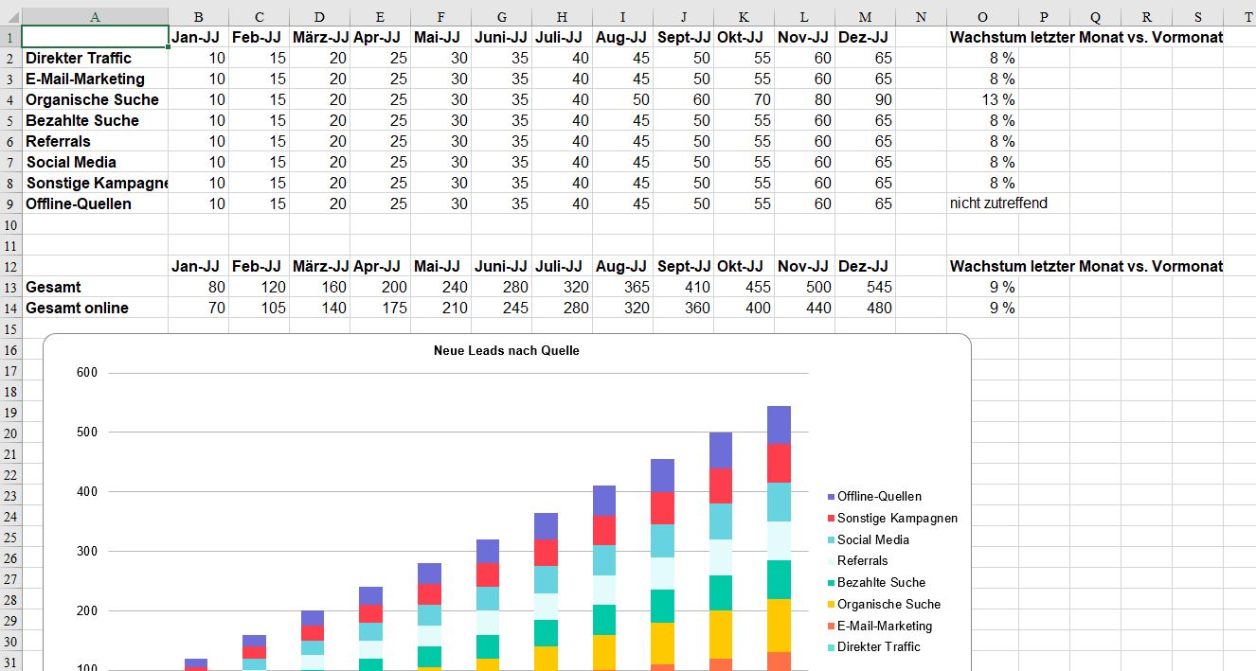Select the Dez-JJ header in row 1
Viewport: 1256px width, 671px height.
(865, 37)
